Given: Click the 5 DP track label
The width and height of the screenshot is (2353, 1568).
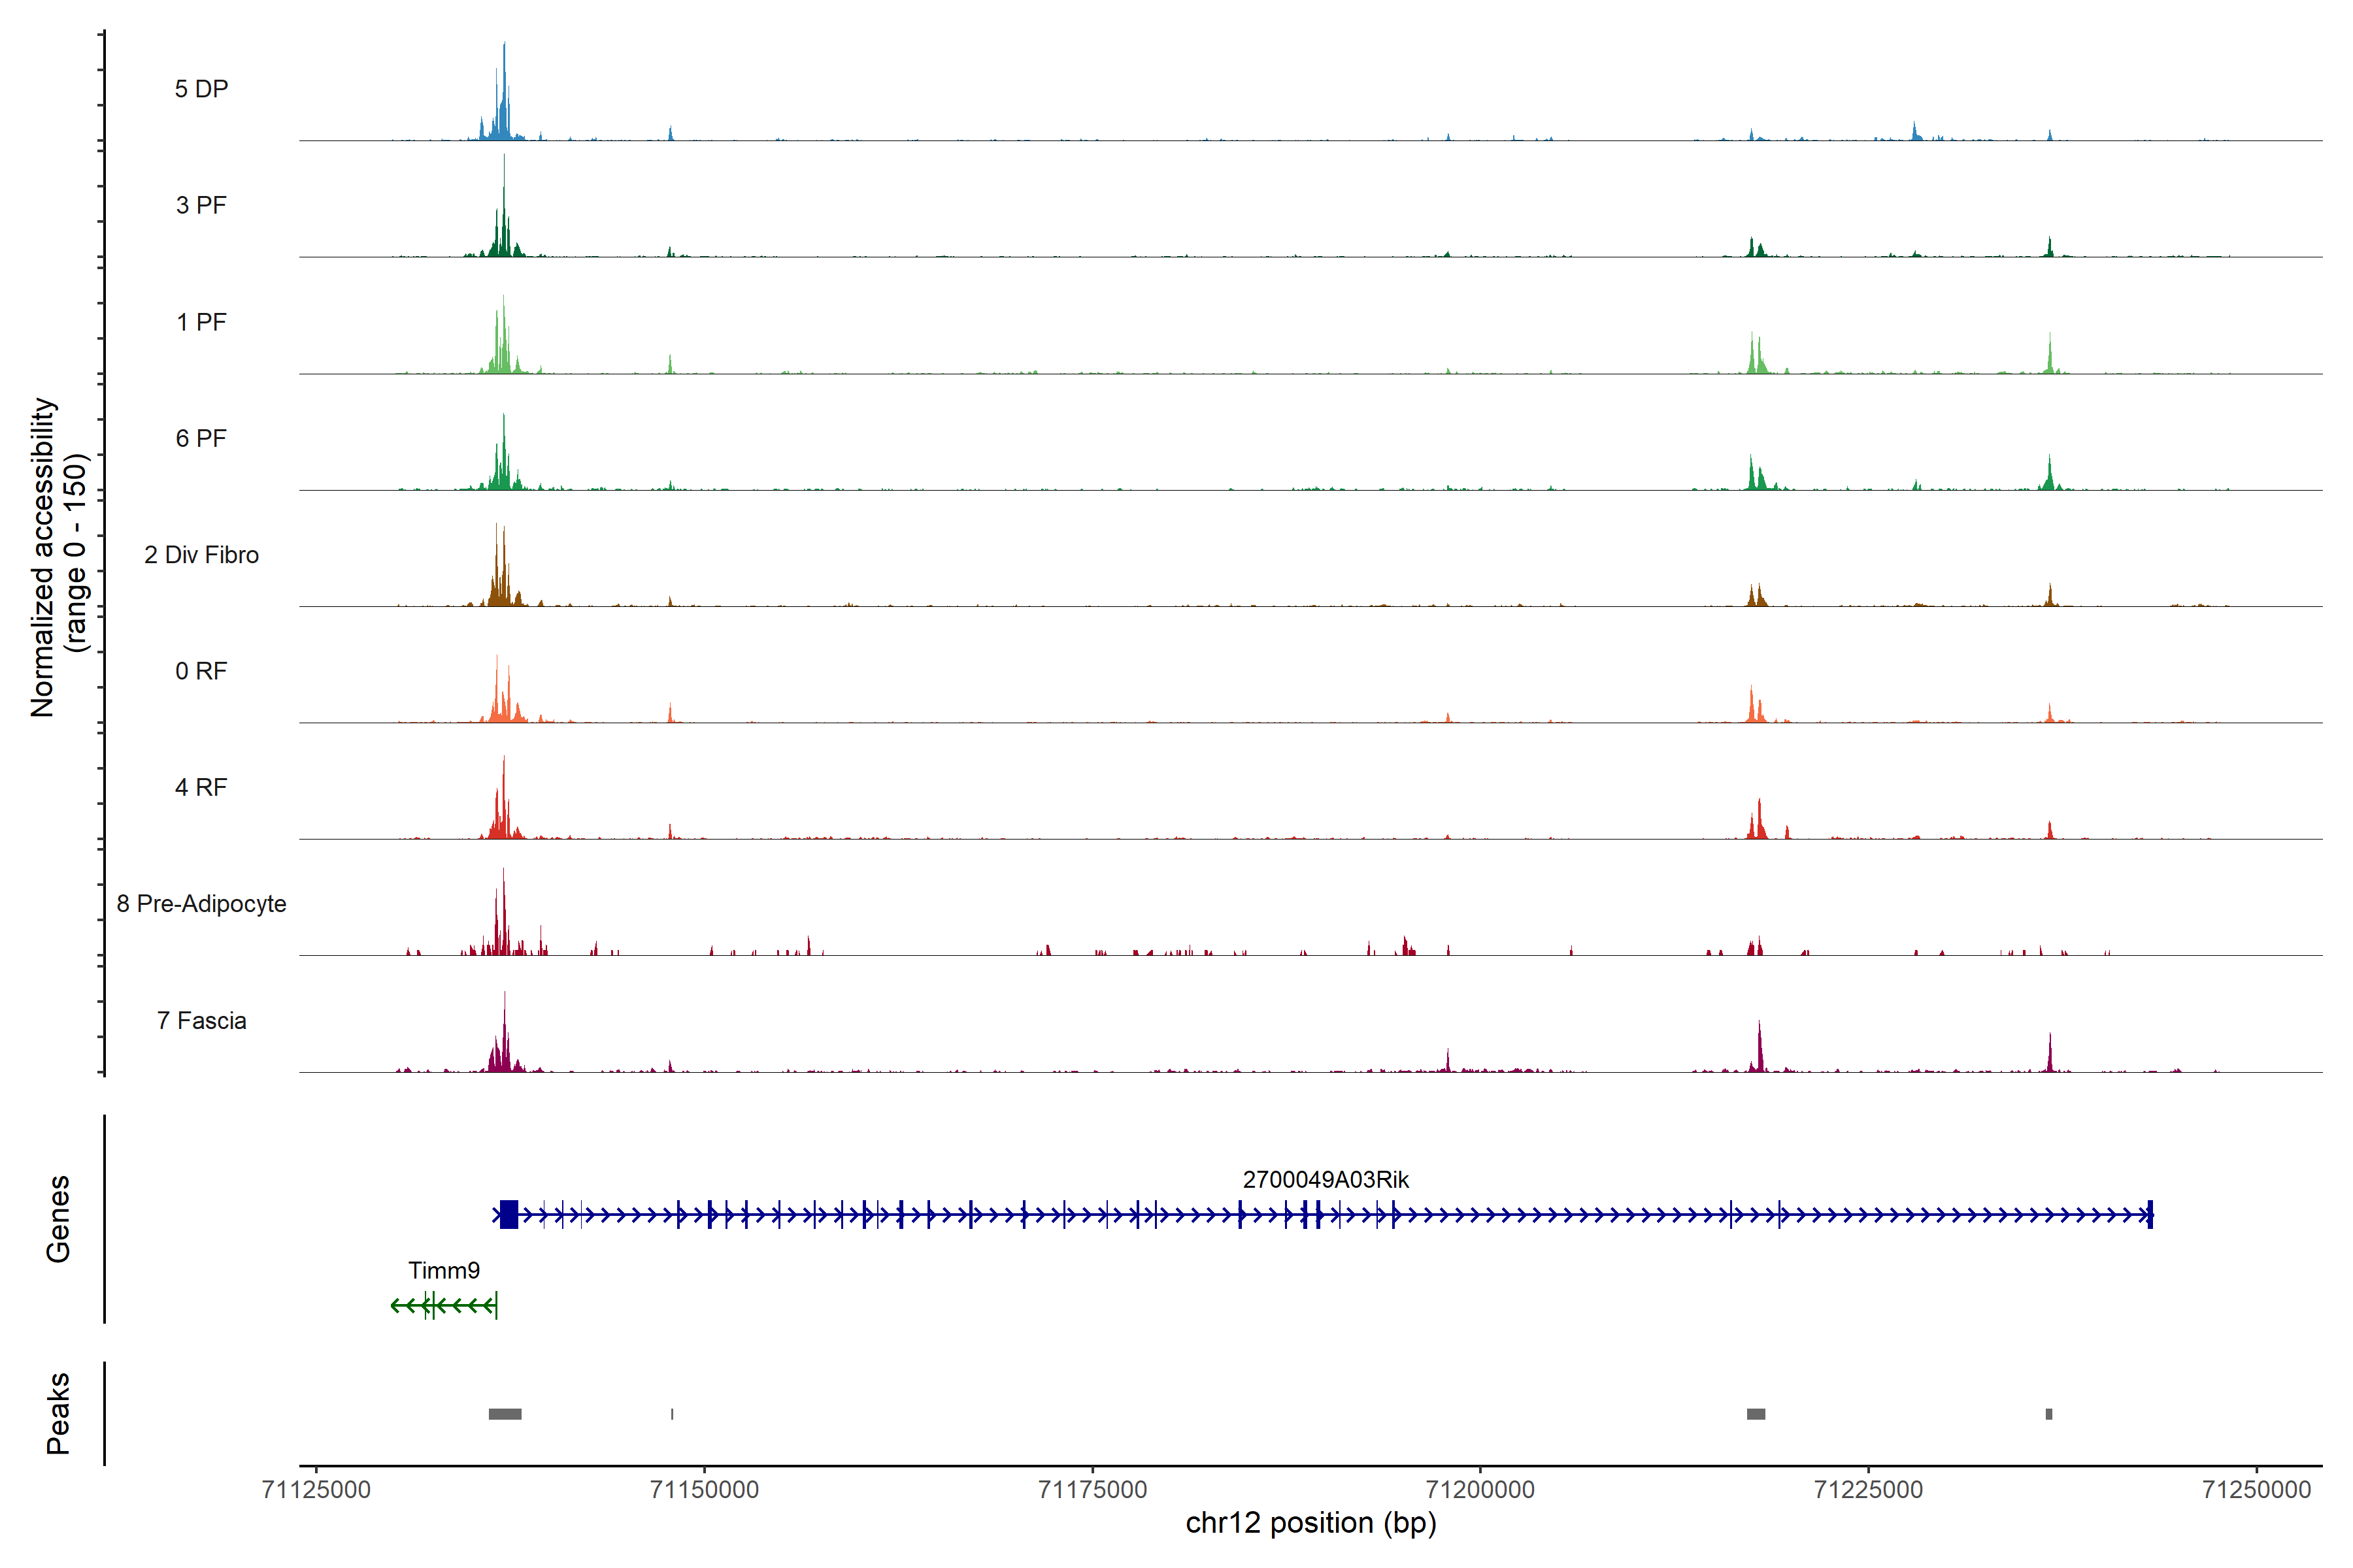Looking at the screenshot, I should click(201, 89).
